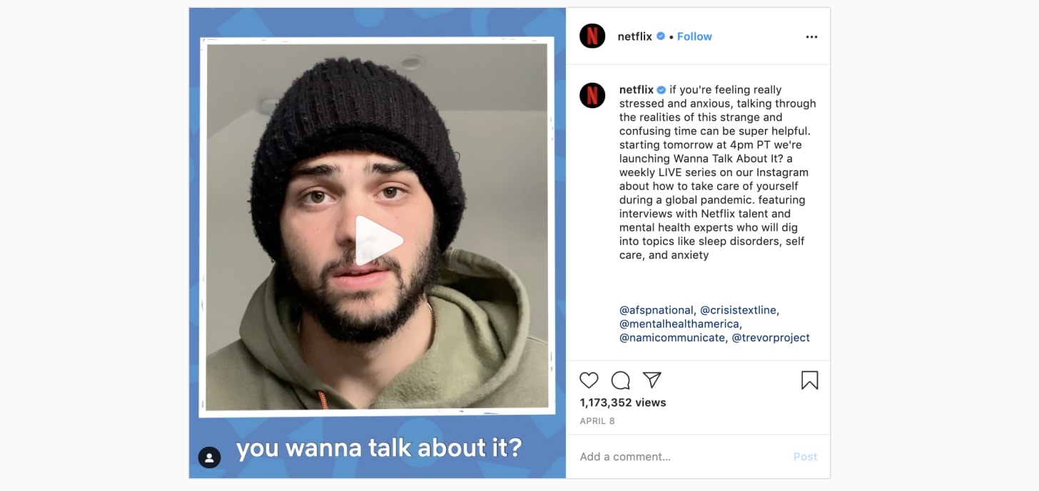Save post with the bookmark icon
Image resolution: width=1039 pixels, height=491 pixels.
[810, 380]
